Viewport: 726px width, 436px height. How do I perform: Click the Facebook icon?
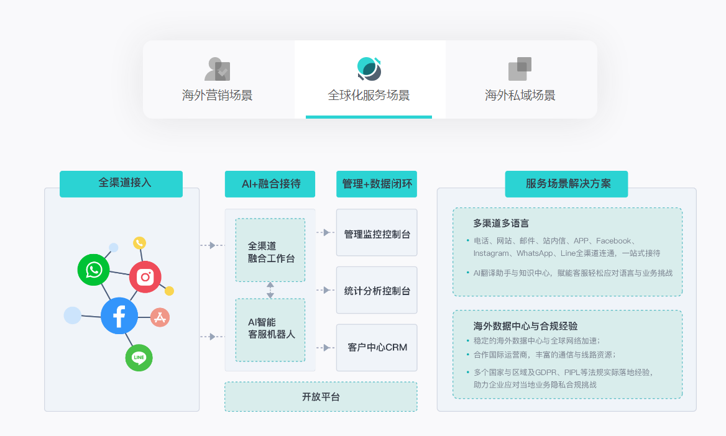coord(119,316)
